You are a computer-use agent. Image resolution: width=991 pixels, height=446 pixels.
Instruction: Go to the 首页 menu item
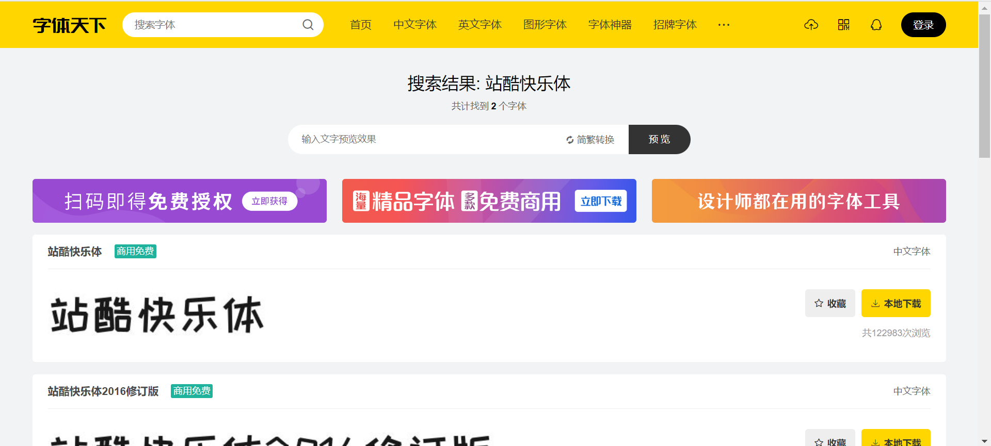361,25
